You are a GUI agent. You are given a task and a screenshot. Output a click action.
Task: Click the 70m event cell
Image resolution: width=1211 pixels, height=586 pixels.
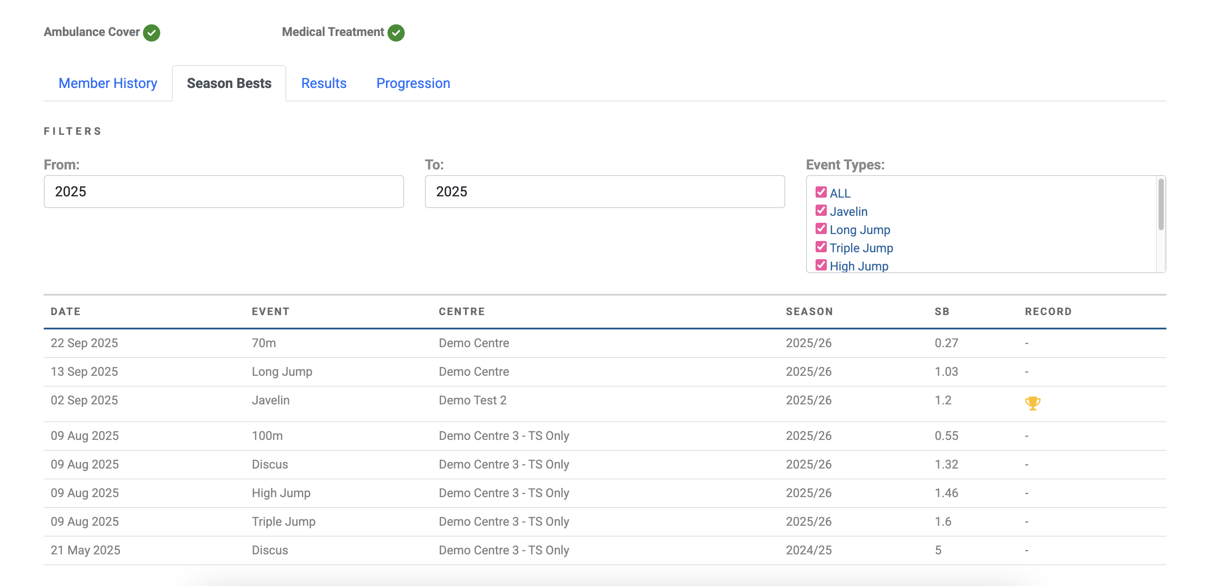pos(264,343)
